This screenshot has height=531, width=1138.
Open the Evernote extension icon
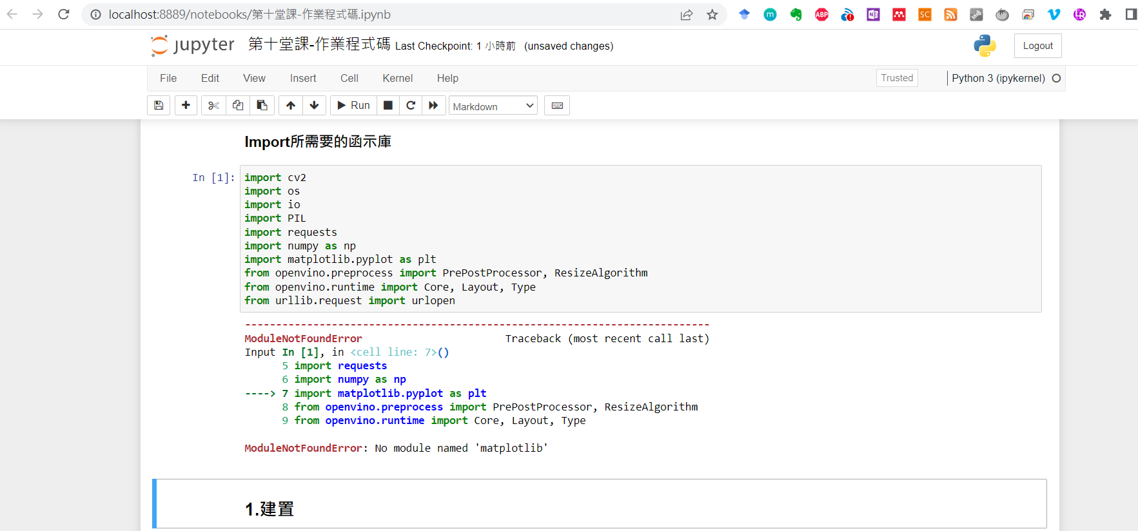coord(796,14)
